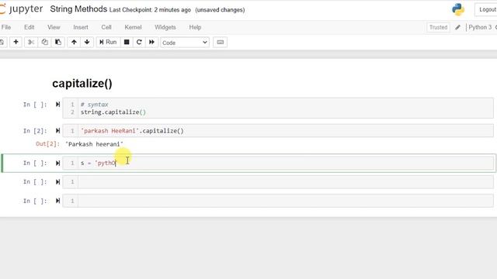Click into the string.capitalize() code cell
This screenshot has height=279, width=497.
tap(278, 108)
